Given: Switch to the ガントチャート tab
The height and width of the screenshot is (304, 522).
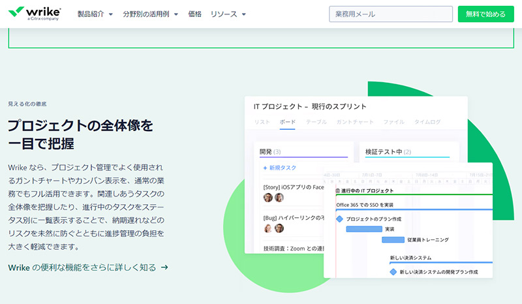Looking at the screenshot, I should point(355,122).
